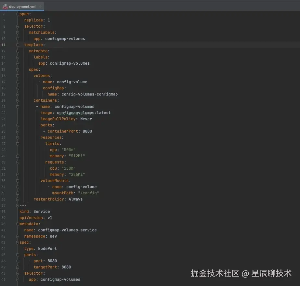Click the "/config" mountPath value
The height and width of the screenshot is (286, 300).
[88, 193]
